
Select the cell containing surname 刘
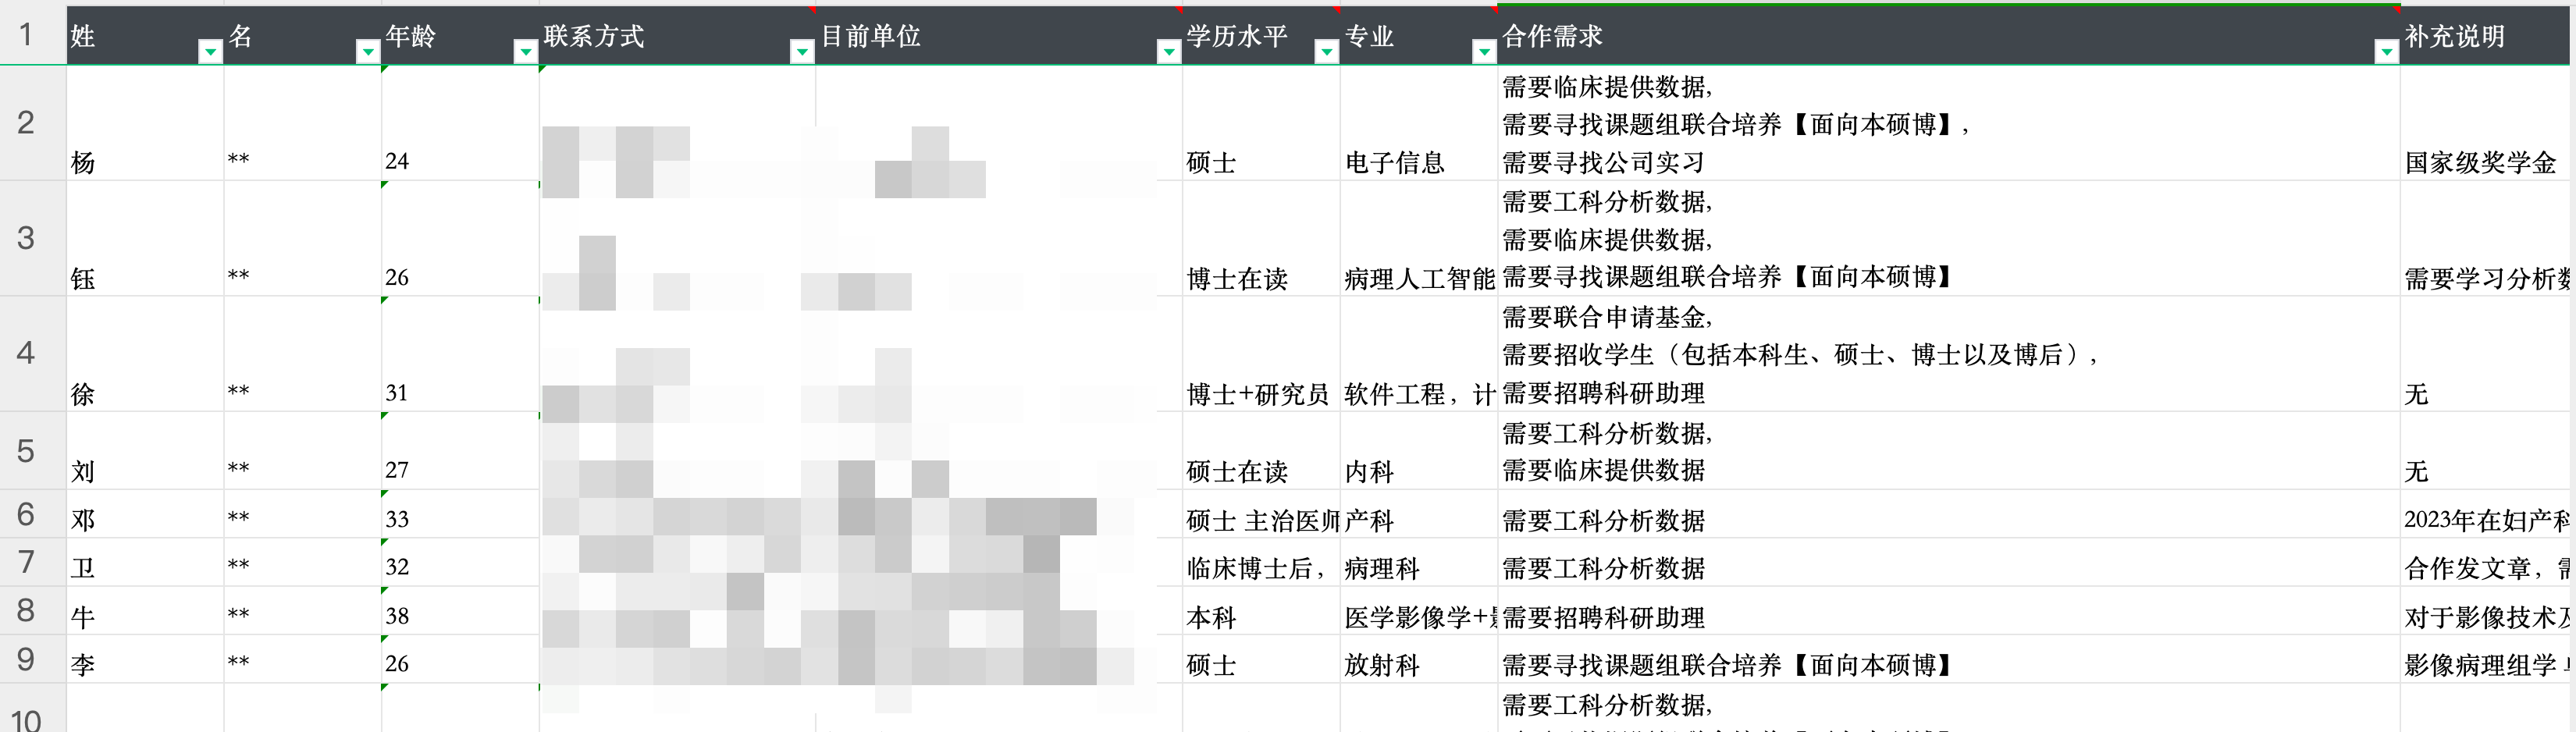[x=145, y=450]
